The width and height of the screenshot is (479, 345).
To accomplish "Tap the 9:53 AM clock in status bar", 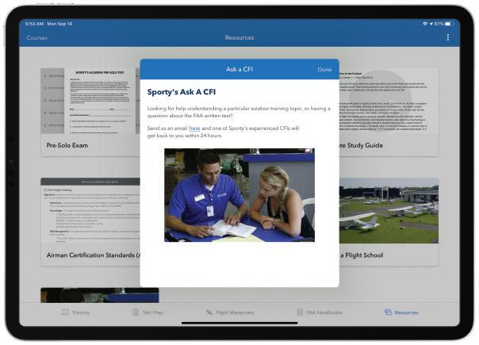I will click(x=34, y=24).
